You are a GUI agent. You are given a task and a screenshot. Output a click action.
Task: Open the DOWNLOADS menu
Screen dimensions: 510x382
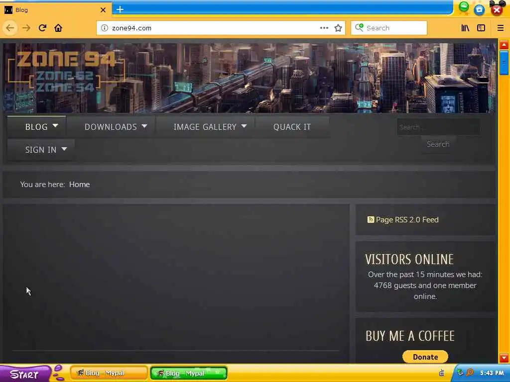point(111,127)
